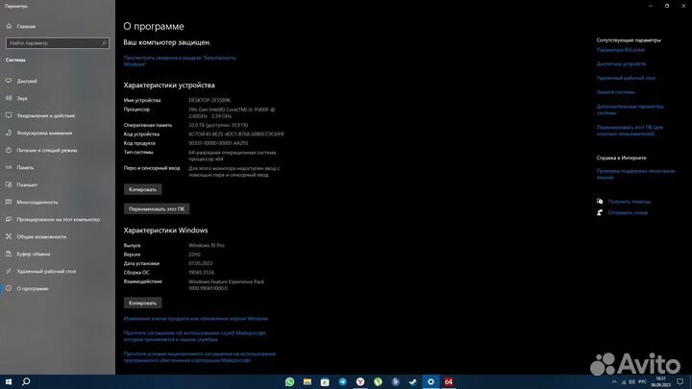
Task: Select the 22H2 version value
Action: (x=194, y=255)
